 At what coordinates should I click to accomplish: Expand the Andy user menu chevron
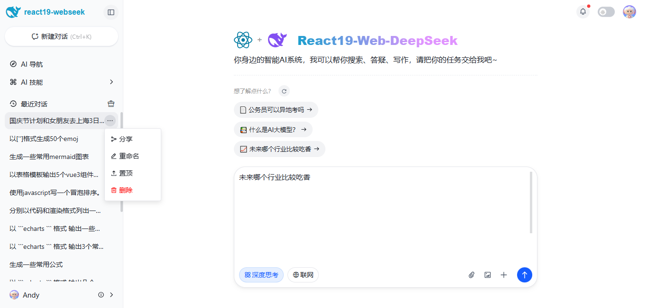click(x=111, y=295)
